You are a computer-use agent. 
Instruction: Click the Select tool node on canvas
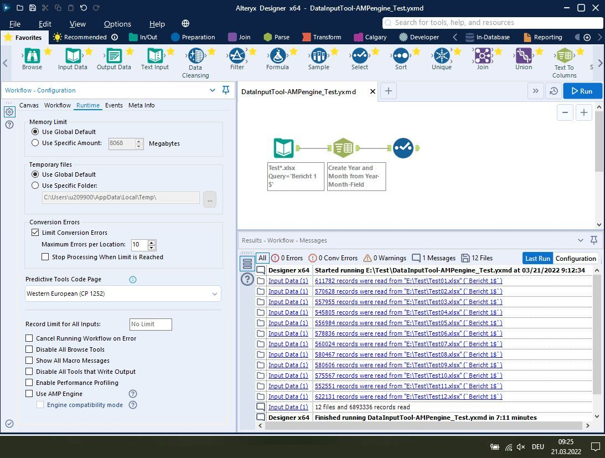tap(403, 148)
